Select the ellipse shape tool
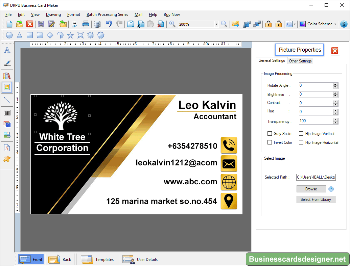The height and width of the screenshot is (266, 350). pyautogui.click(x=9, y=35)
